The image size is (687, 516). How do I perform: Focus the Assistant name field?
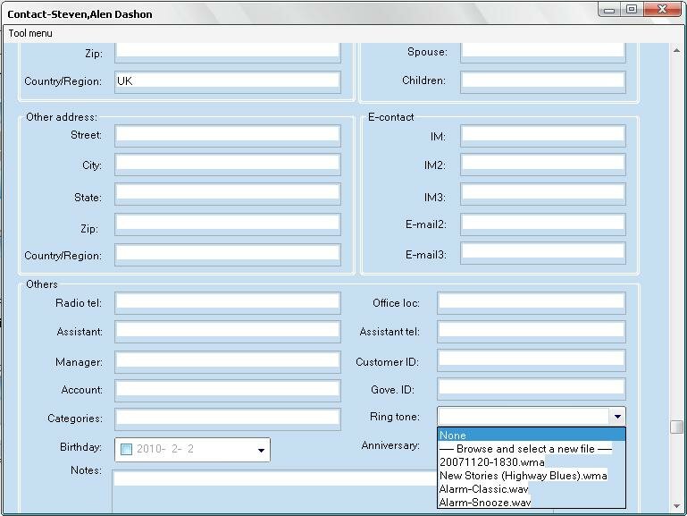click(x=228, y=332)
